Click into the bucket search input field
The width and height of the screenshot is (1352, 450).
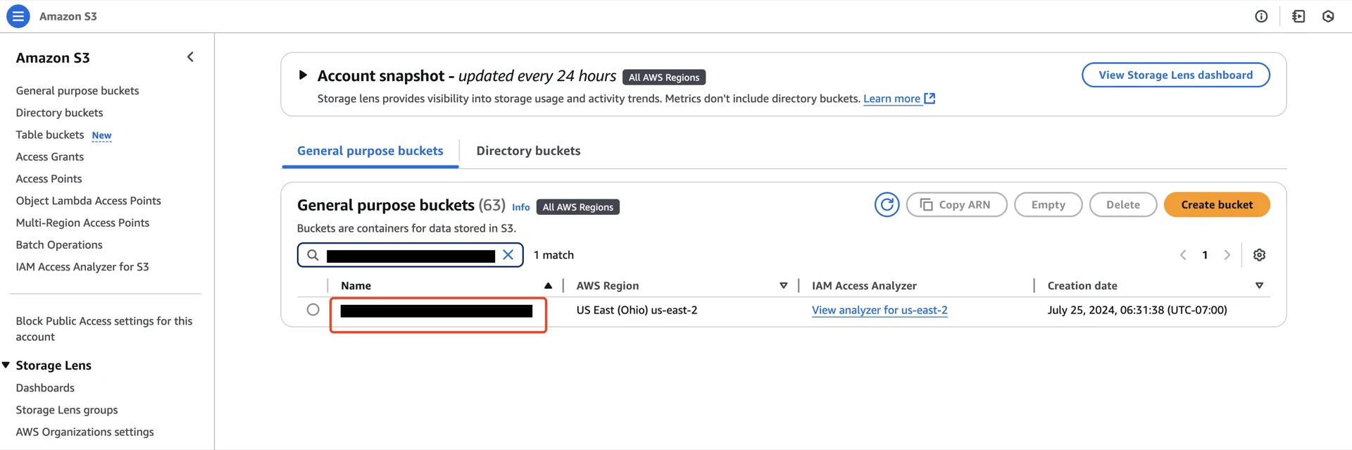(411, 256)
